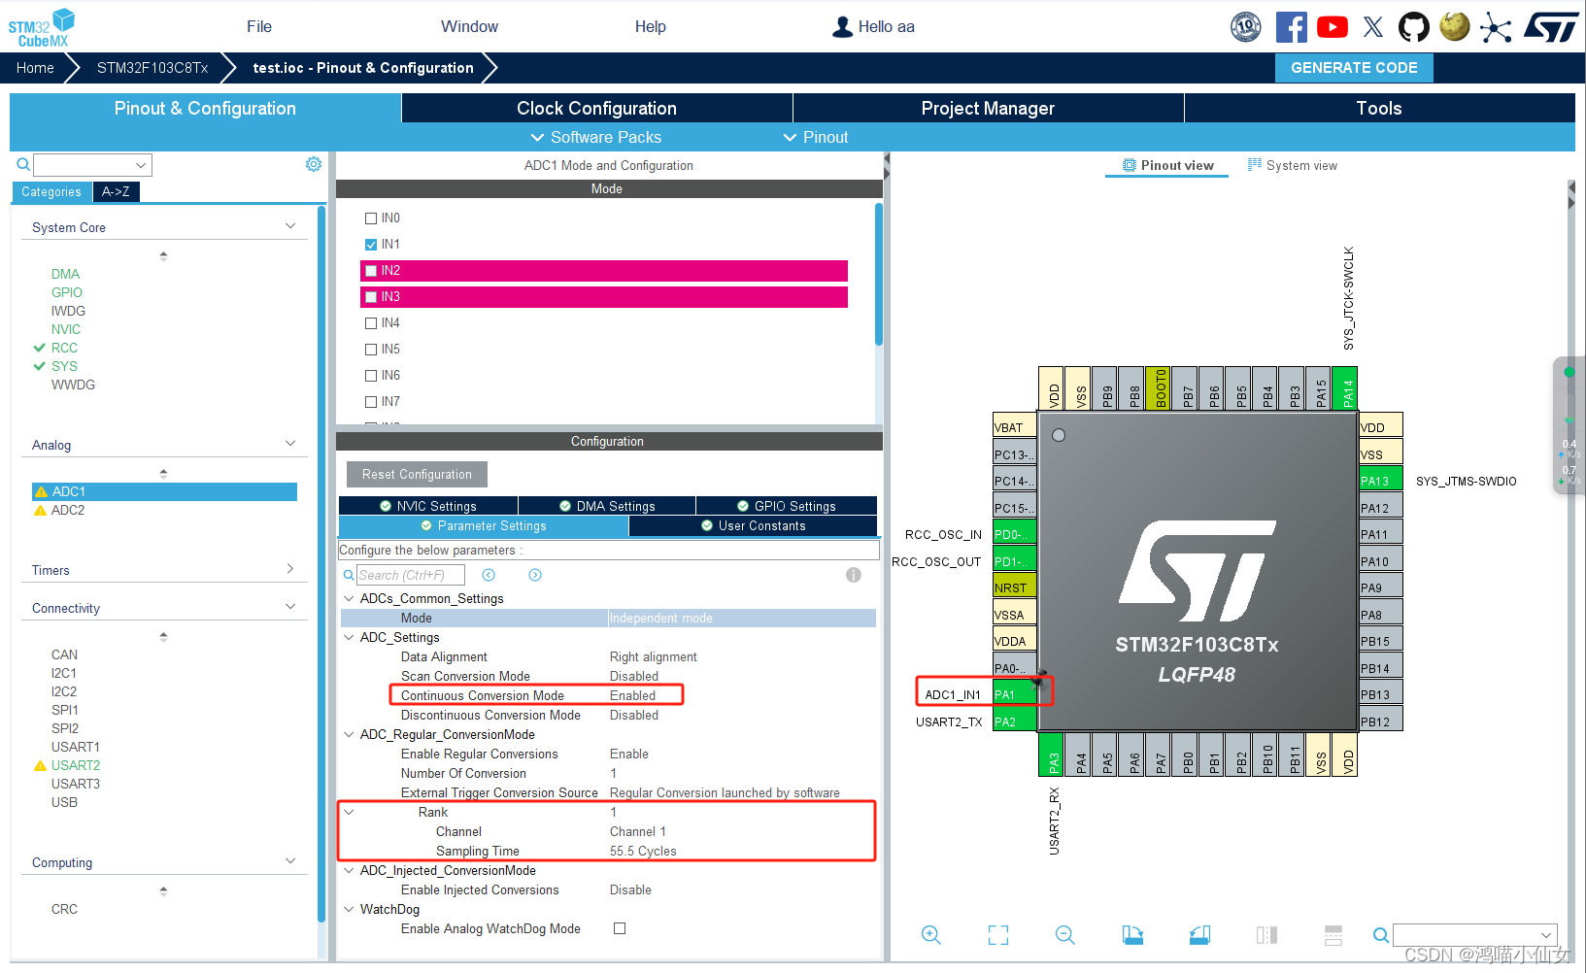This screenshot has height=973, width=1586.
Task: Click the GENERATE CODE button
Action: coord(1354,68)
